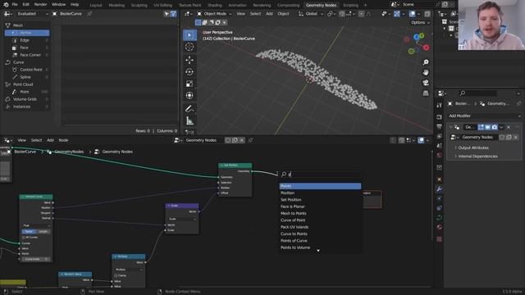Click the Blender logo menu
The width and height of the screenshot is (525, 295).
pos(6,5)
